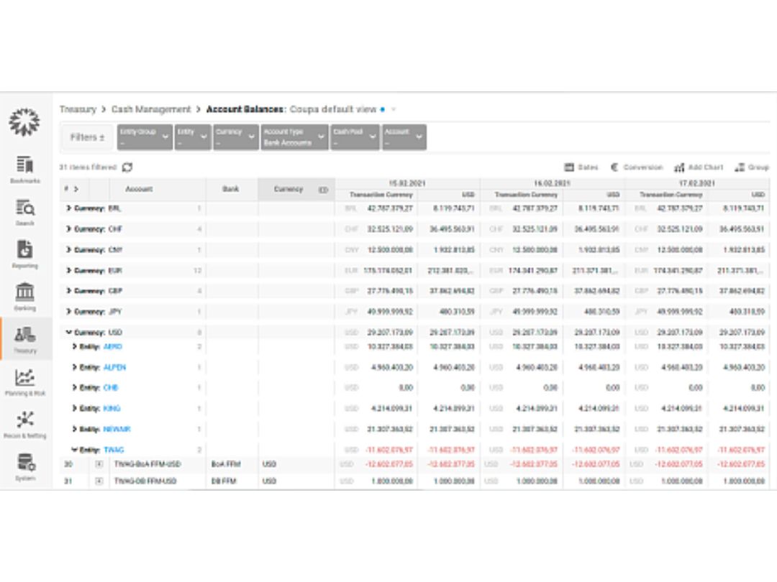Click the 31 items filtered text
Image resolution: width=777 pixels, height=582 pixels.
coord(88,167)
